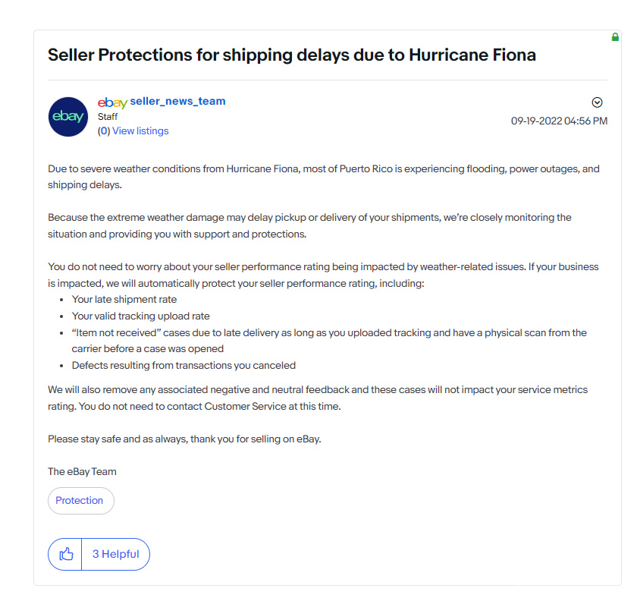637x601 pixels.
Task: Click the (0) feedback score
Action: [104, 131]
